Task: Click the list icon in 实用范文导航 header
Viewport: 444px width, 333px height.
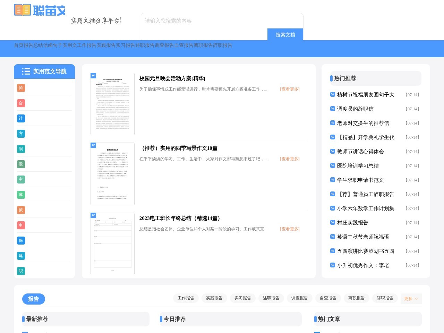Action: pyautogui.click(x=26, y=71)
